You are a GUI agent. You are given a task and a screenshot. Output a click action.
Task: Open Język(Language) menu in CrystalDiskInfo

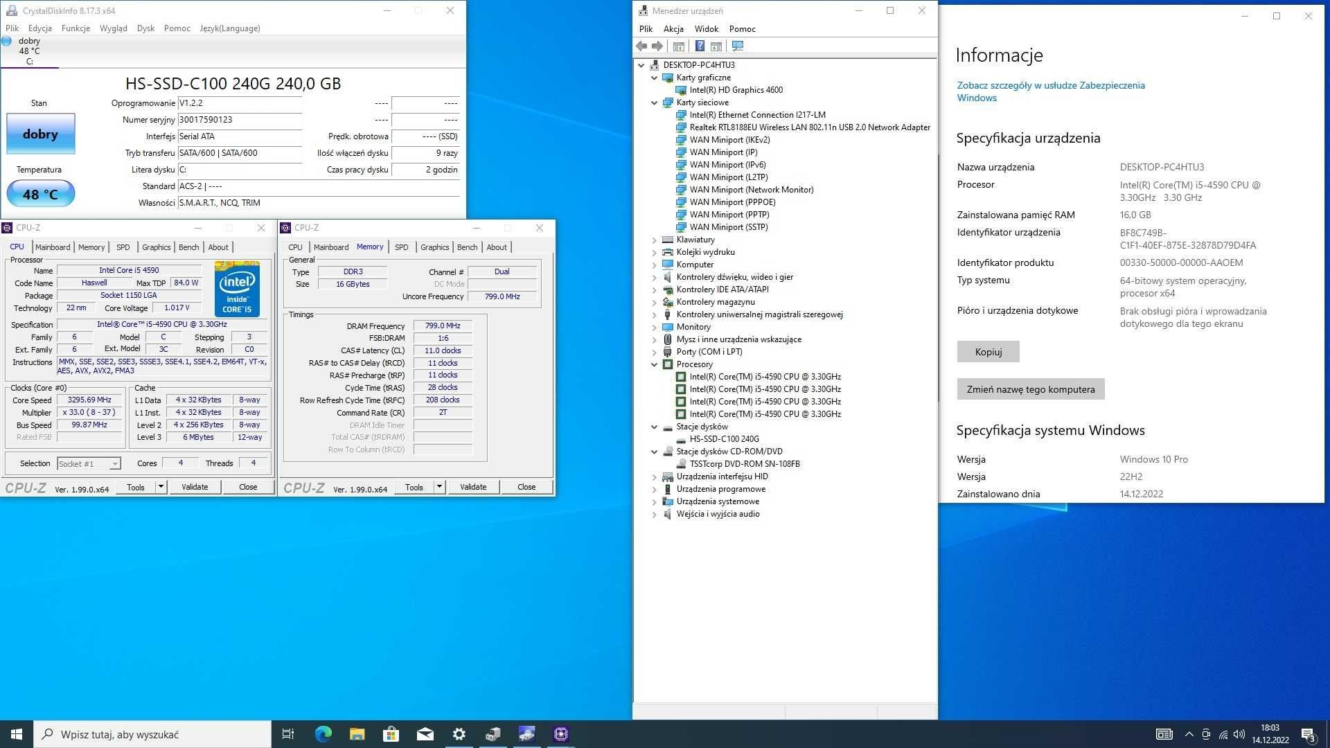pyautogui.click(x=230, y=28)
